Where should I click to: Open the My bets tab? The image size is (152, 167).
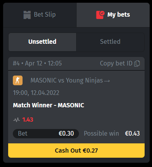pos(113,15)
